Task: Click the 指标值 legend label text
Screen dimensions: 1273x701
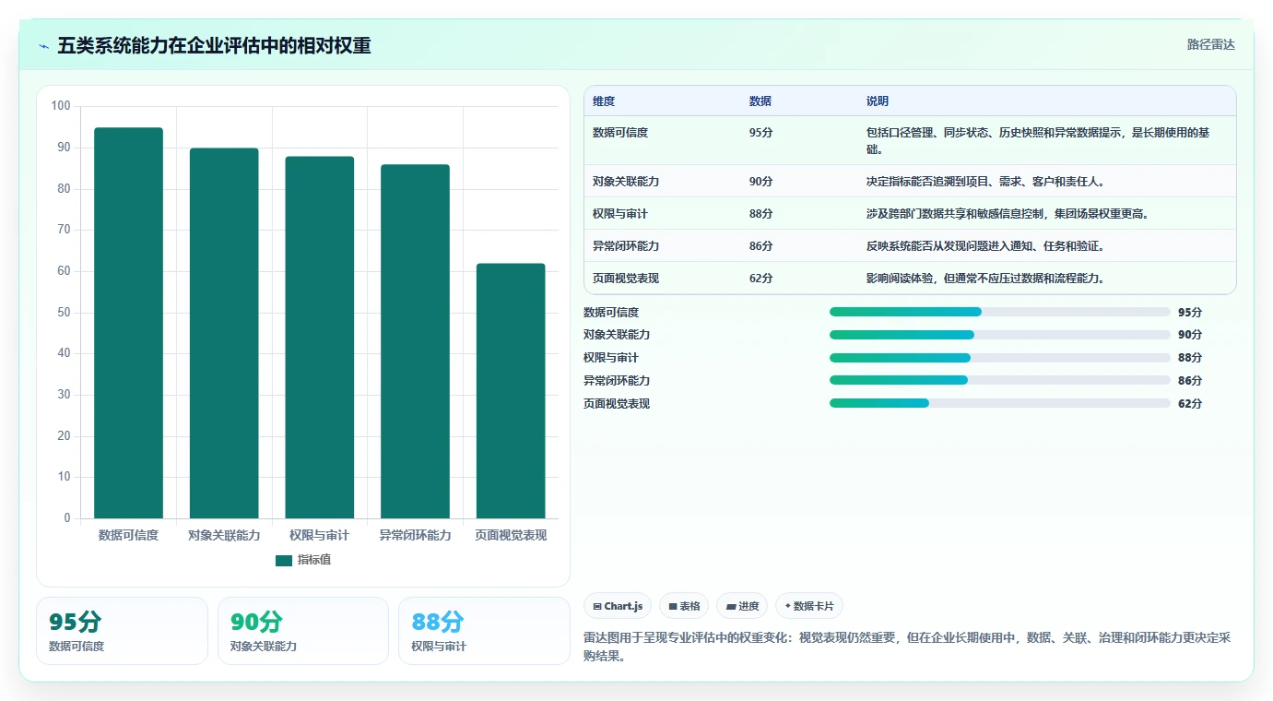Action: click(314, 560)
